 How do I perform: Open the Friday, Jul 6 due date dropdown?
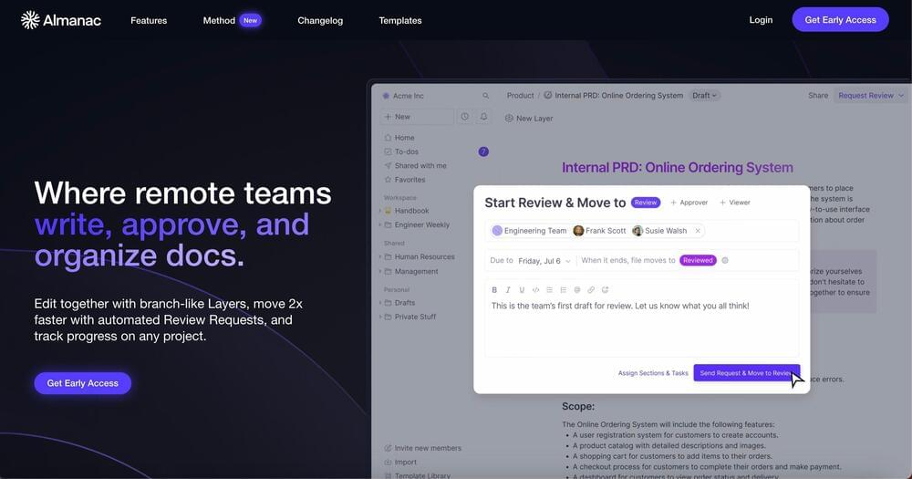click(544, 261)
